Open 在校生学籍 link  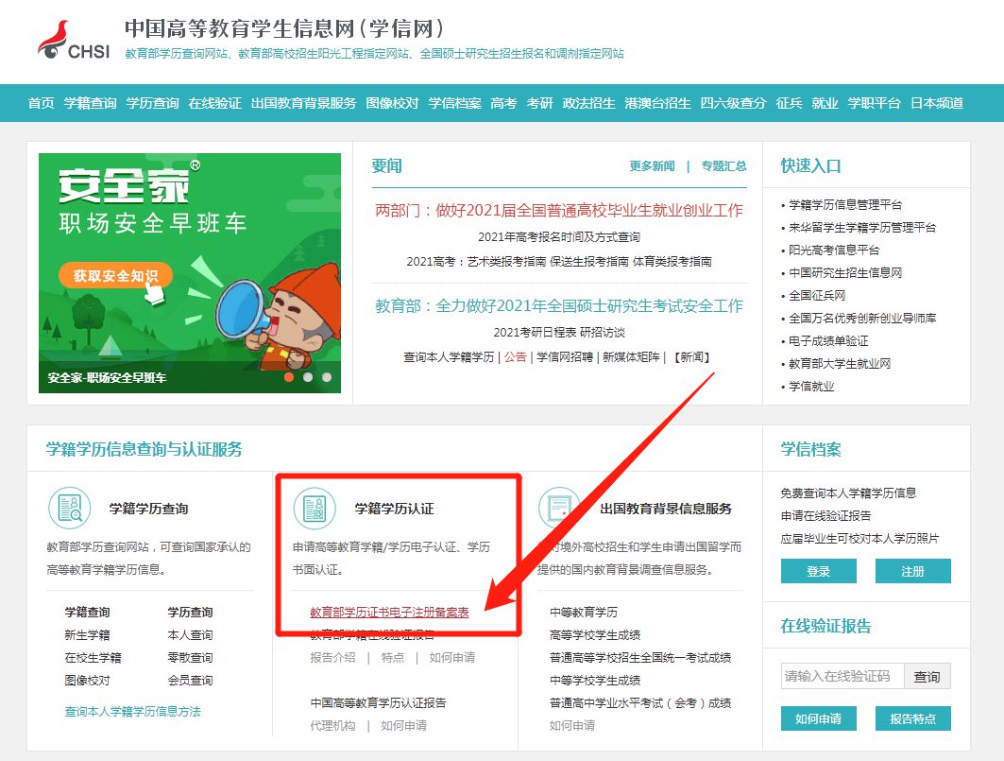pos(93,658)
